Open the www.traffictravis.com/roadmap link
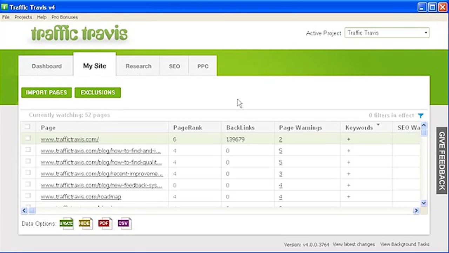449x253 pixels. point(81,197)
